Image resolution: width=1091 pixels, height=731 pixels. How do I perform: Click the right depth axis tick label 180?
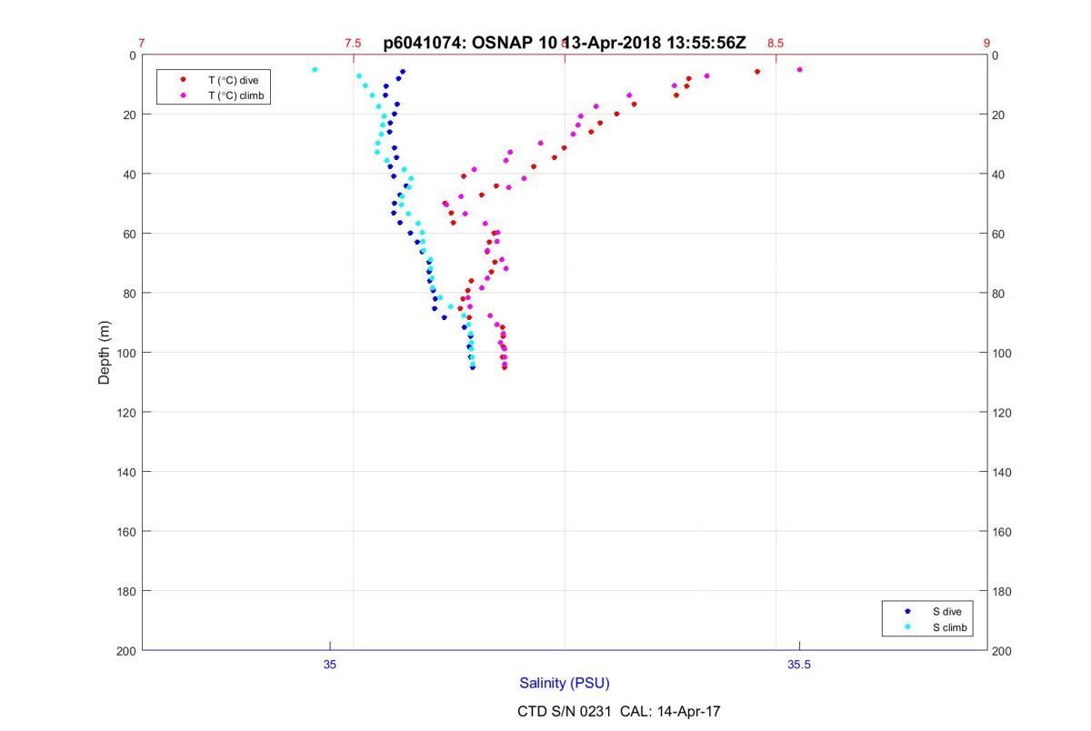tap(1002, 592)
